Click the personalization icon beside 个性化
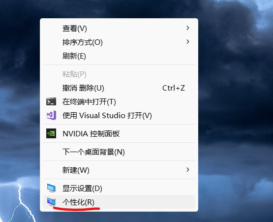 pyautogui.click(x=51, y=202)
